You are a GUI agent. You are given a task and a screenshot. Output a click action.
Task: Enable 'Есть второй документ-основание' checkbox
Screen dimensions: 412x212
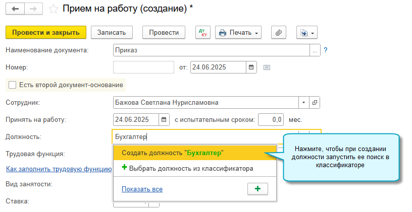pyautogui.click(x=13, y=85)
